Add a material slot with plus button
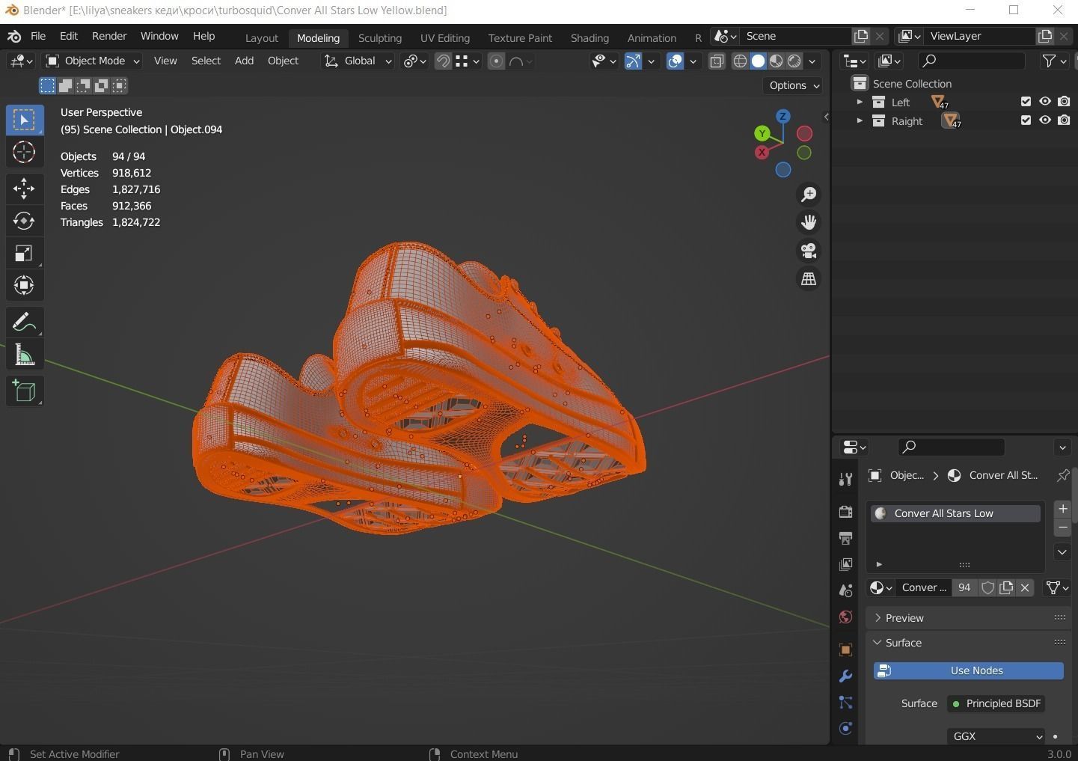The width and height of the screenshot is (1078, 761). pos(1062,509)
